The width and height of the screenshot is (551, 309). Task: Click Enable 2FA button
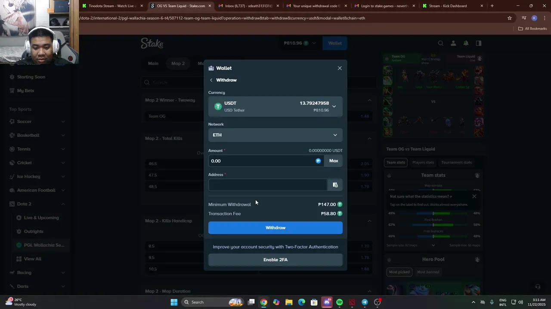coord(275,260)
